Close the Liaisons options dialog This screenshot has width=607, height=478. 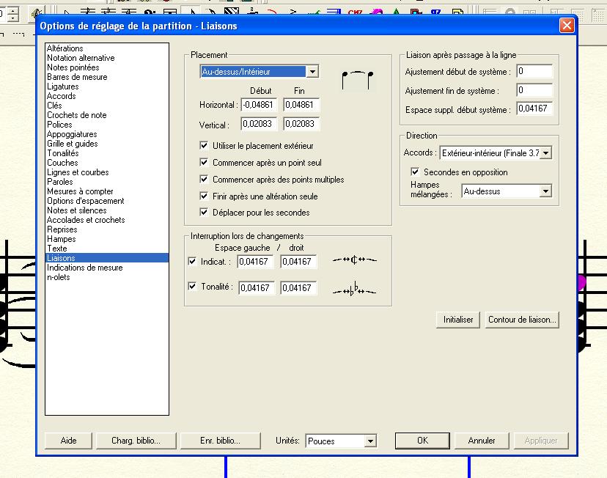pos(567,26)
